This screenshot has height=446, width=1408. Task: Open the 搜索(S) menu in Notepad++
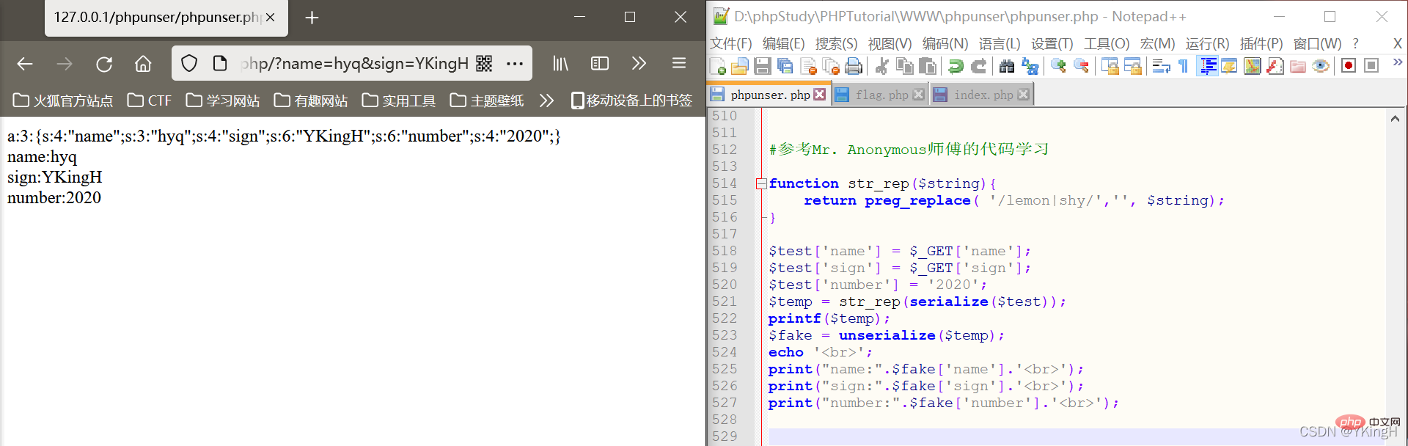pos(836,44)
